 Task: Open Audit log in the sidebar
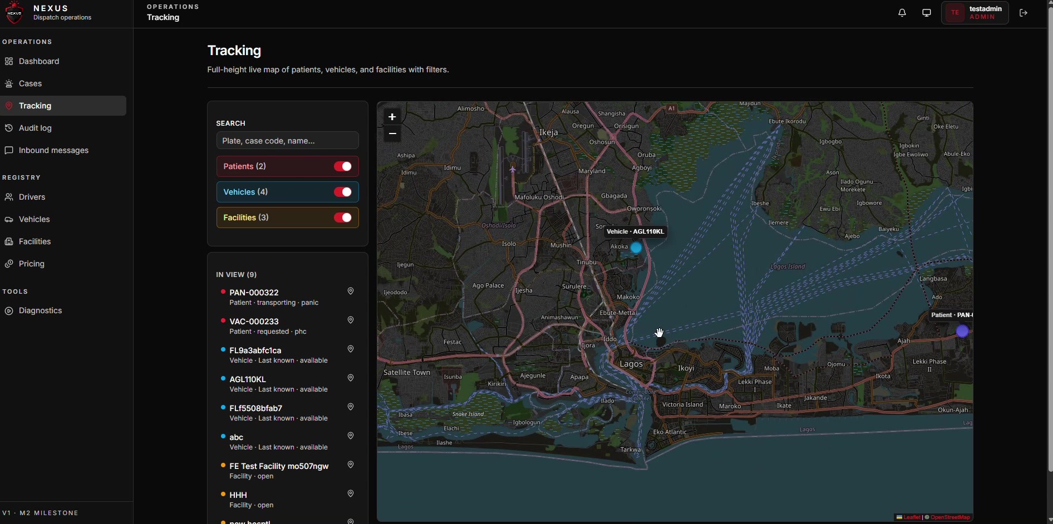[63, 128]
